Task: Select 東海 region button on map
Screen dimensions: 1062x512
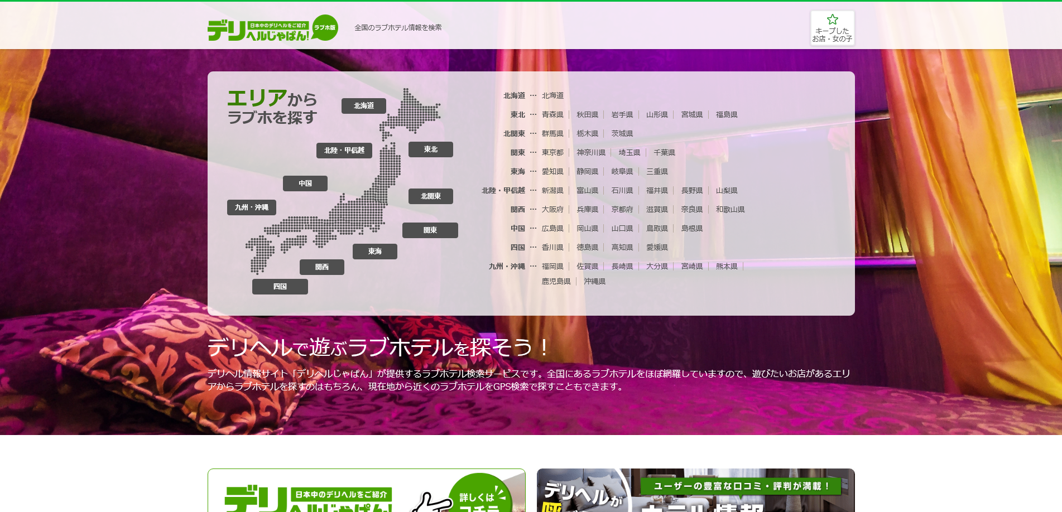Action: 375,252
